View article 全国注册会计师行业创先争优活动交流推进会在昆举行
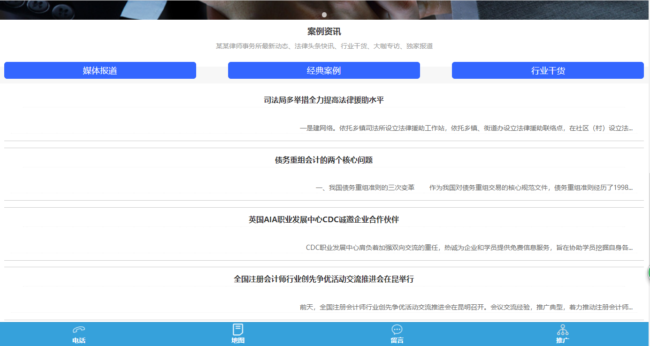 pos(324,279)
